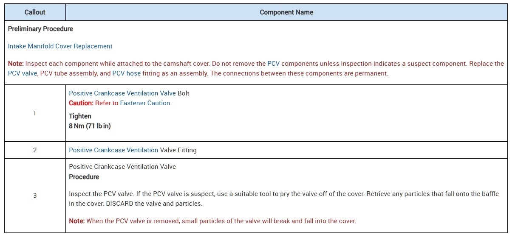
Task: Click the "Note:" label about valve particles
Action: tap(76, 221)
